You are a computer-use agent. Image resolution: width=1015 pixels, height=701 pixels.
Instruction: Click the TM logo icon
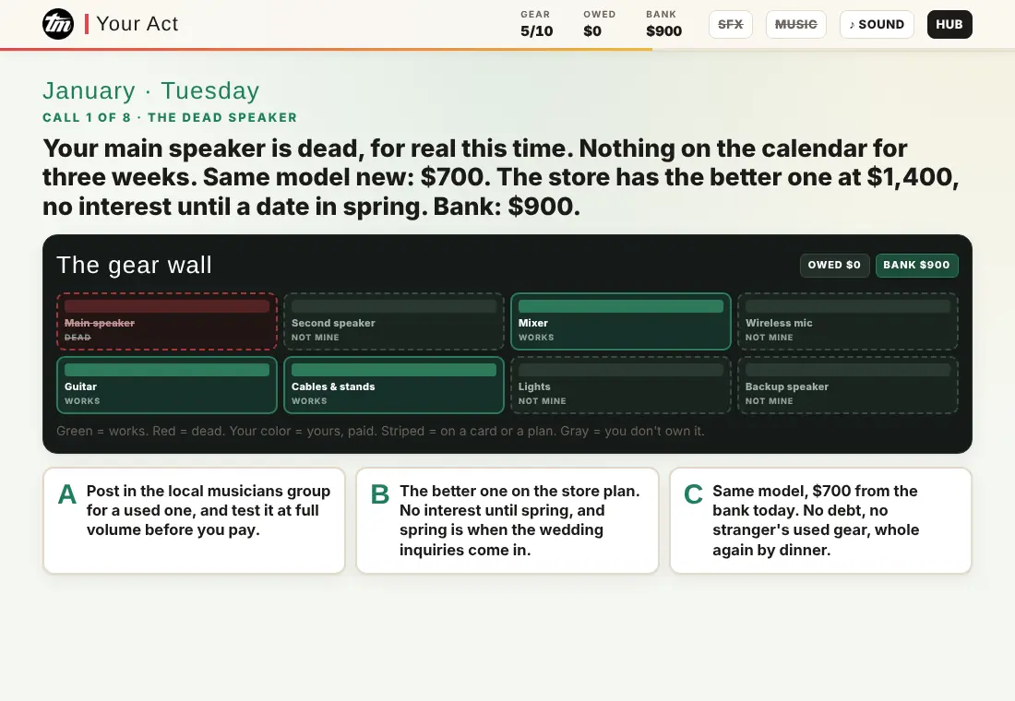58,24
